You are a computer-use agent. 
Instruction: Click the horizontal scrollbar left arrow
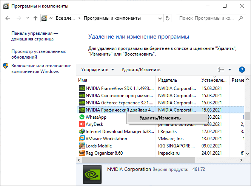tap(79, 160)
